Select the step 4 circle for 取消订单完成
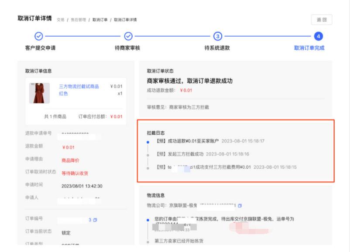Image resolution: width=350 pixels, height=252 pixels. (x=319, y=36)
